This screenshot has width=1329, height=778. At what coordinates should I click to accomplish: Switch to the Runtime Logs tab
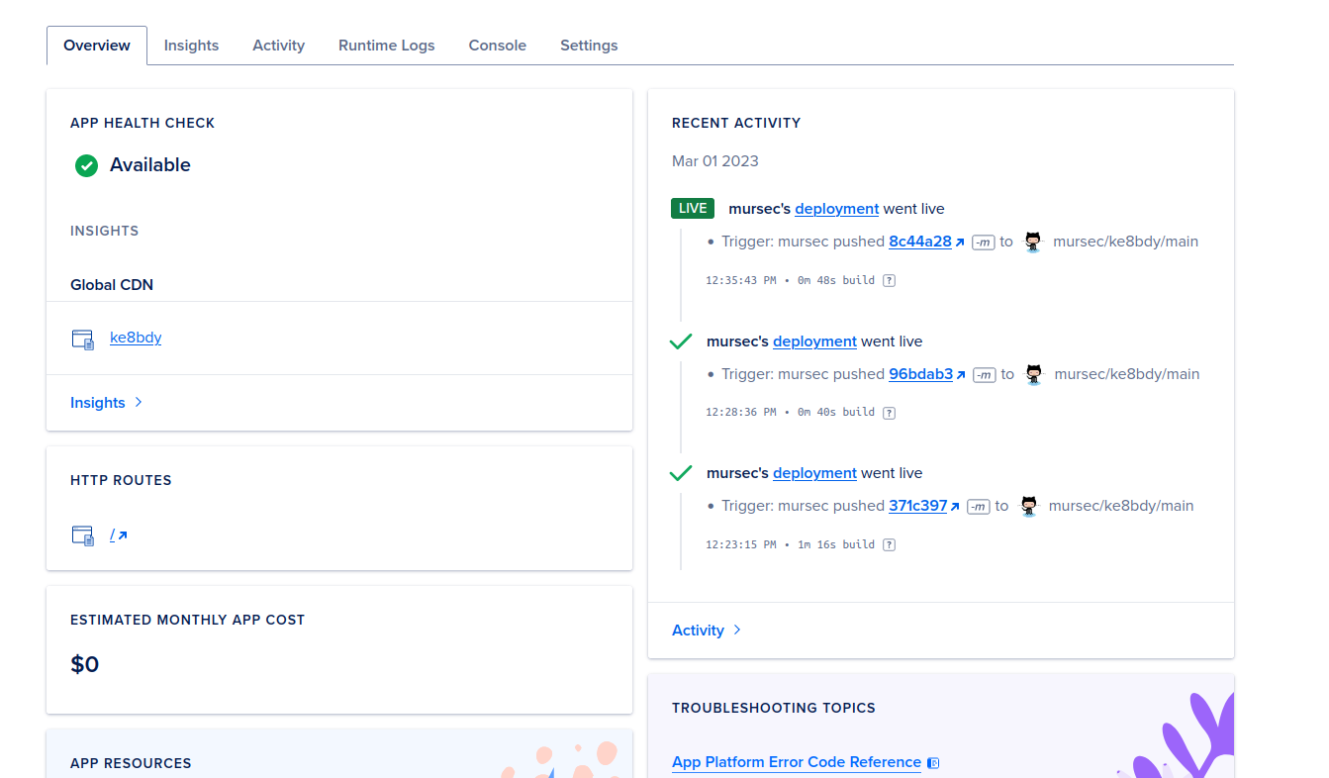pos(386,46)
